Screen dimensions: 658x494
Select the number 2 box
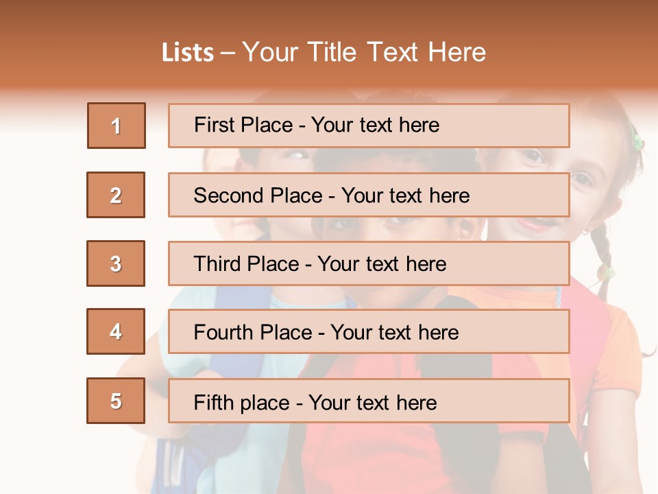pos(116,195)
